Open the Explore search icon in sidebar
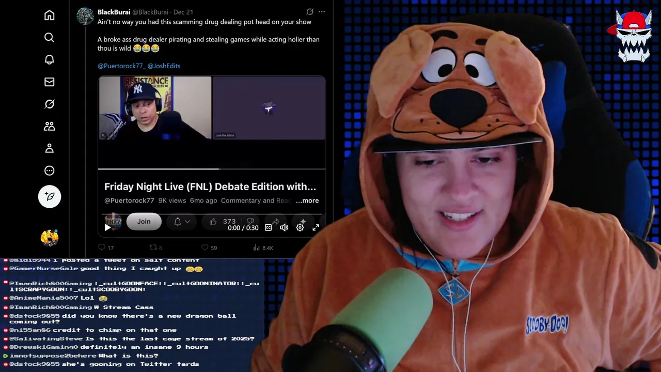661x372 pixels. tap(49, 37)
